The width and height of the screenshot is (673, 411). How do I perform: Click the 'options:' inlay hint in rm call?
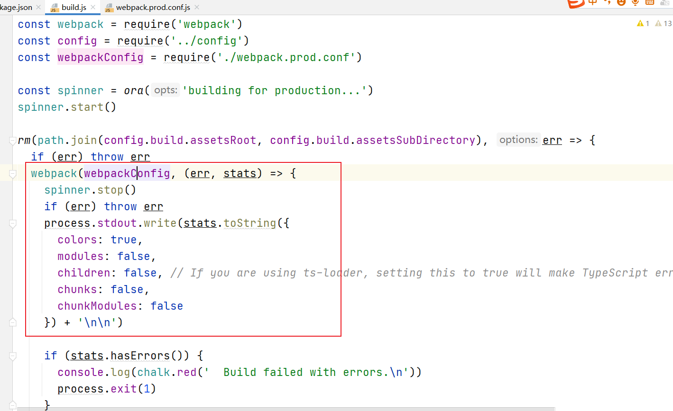[518, 140]
